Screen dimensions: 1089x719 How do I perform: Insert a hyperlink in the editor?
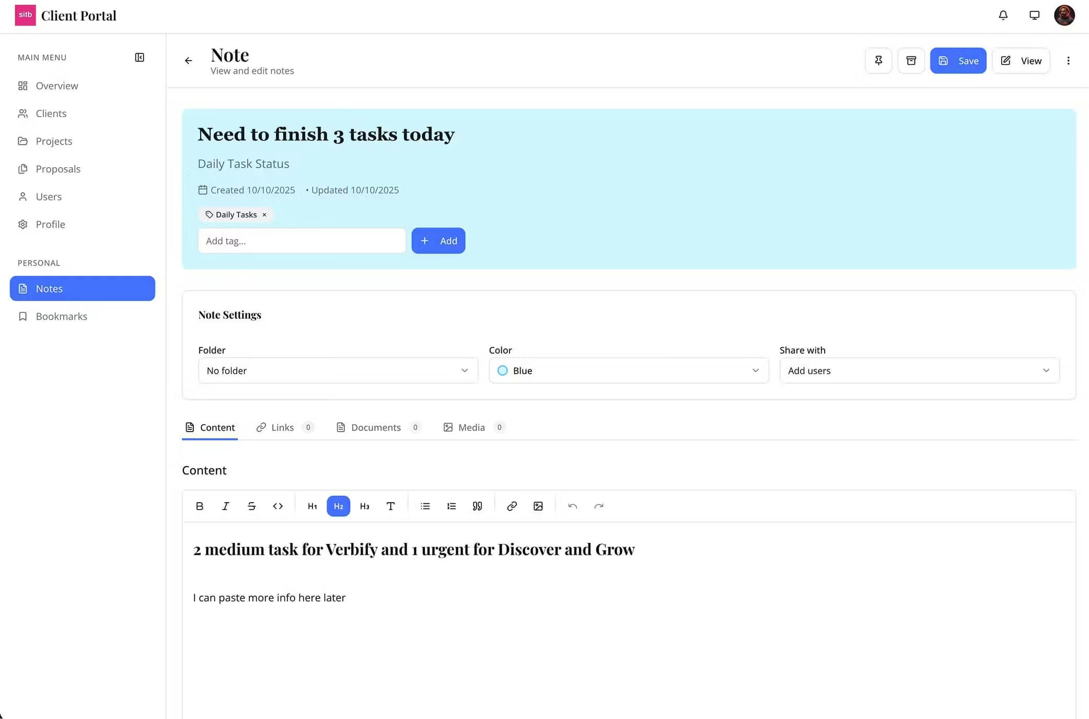512,506
